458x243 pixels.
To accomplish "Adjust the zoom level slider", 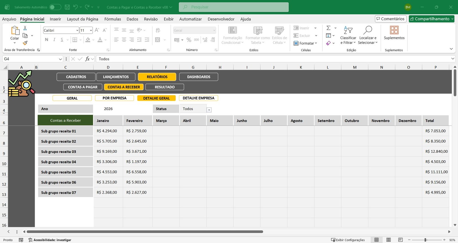I will pos(426,240).
